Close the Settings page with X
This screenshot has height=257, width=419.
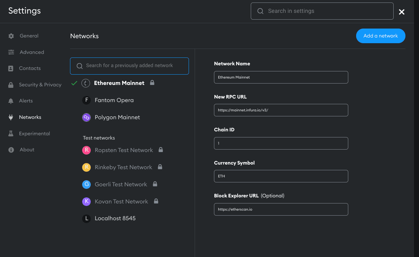click(401, 12)
